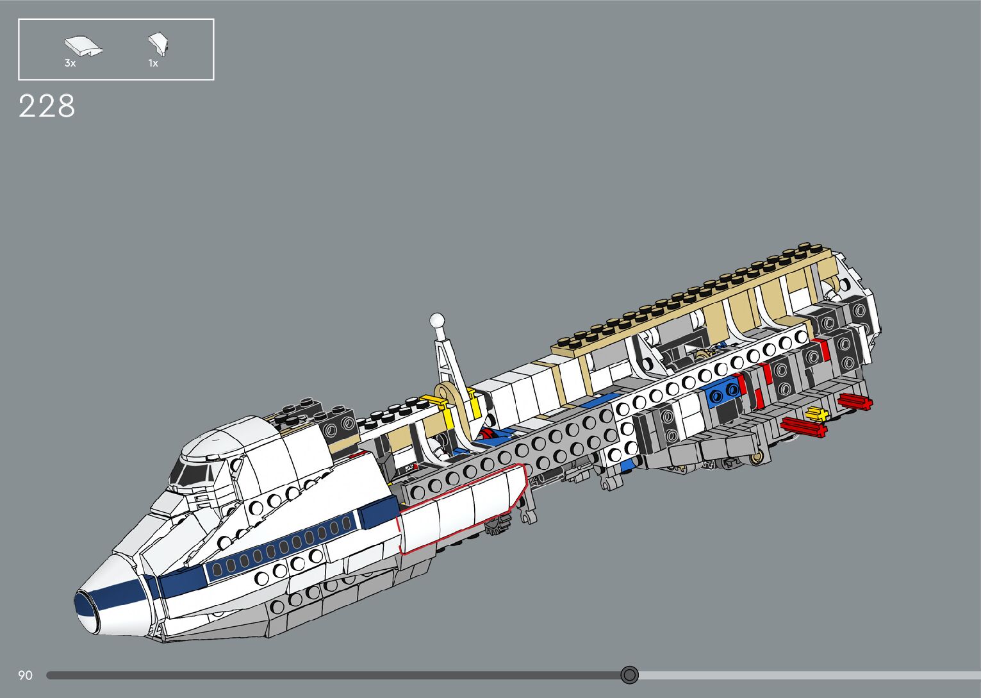Click the 3x quantity label

pyautogui.click(x=70, y=63)
